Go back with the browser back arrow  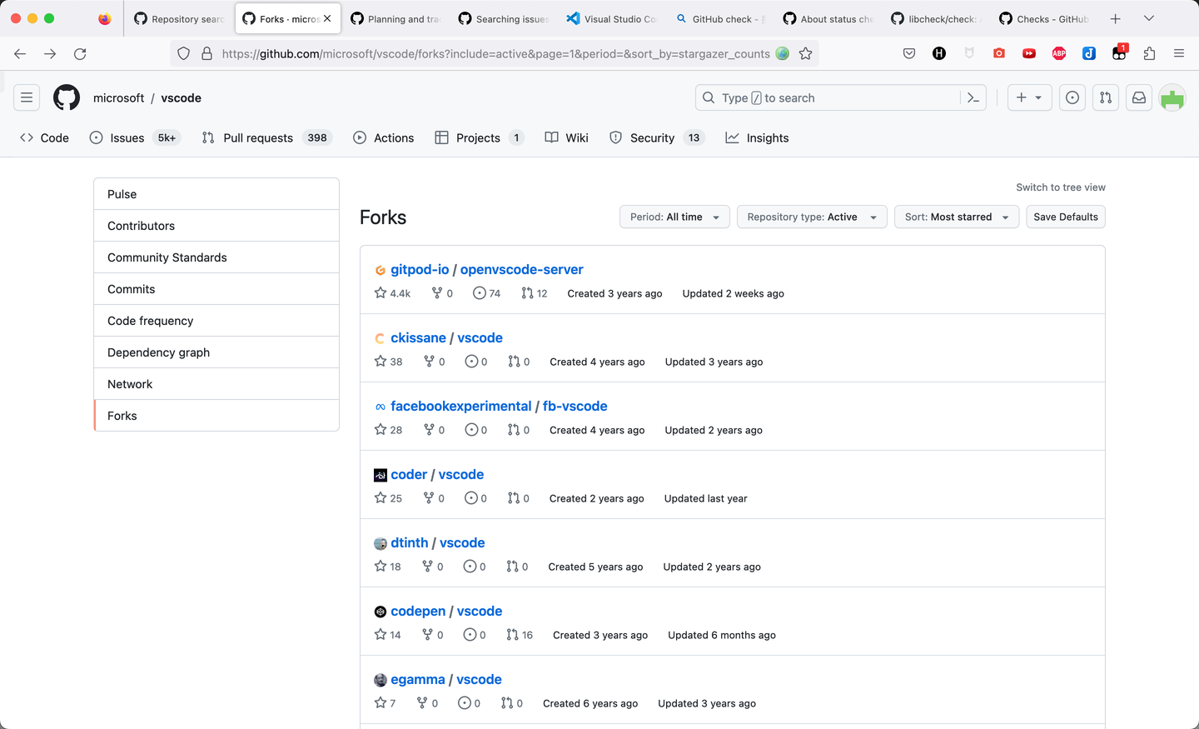20,53
